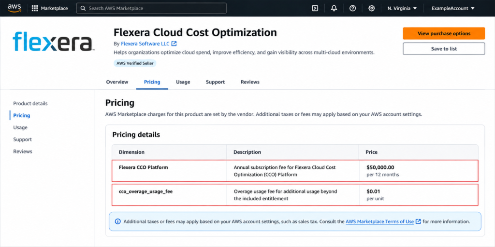Screen dimensions: 495x247
Task: Click the Overage usage fee description
Action: (286, 195)
